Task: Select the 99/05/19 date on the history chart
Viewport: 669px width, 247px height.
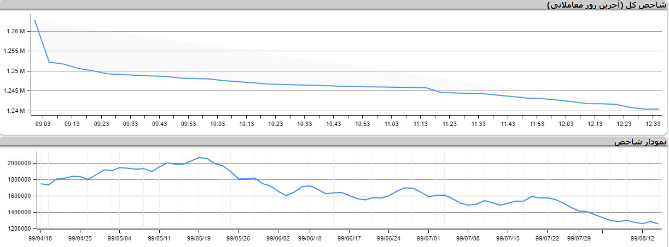Action: [199, 238]
